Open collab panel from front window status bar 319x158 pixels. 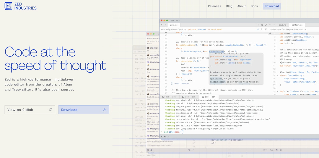pyautogui.click(x=162, y=137)
